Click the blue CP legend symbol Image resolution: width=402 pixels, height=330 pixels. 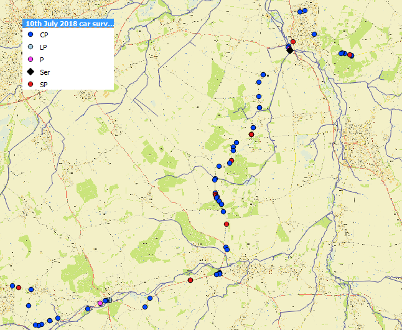click(30, 34)
